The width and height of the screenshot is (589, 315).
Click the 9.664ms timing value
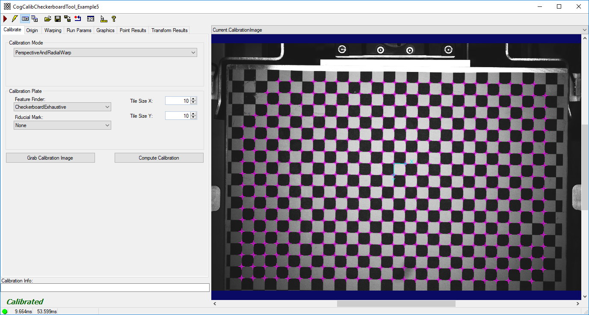[24, 312]
